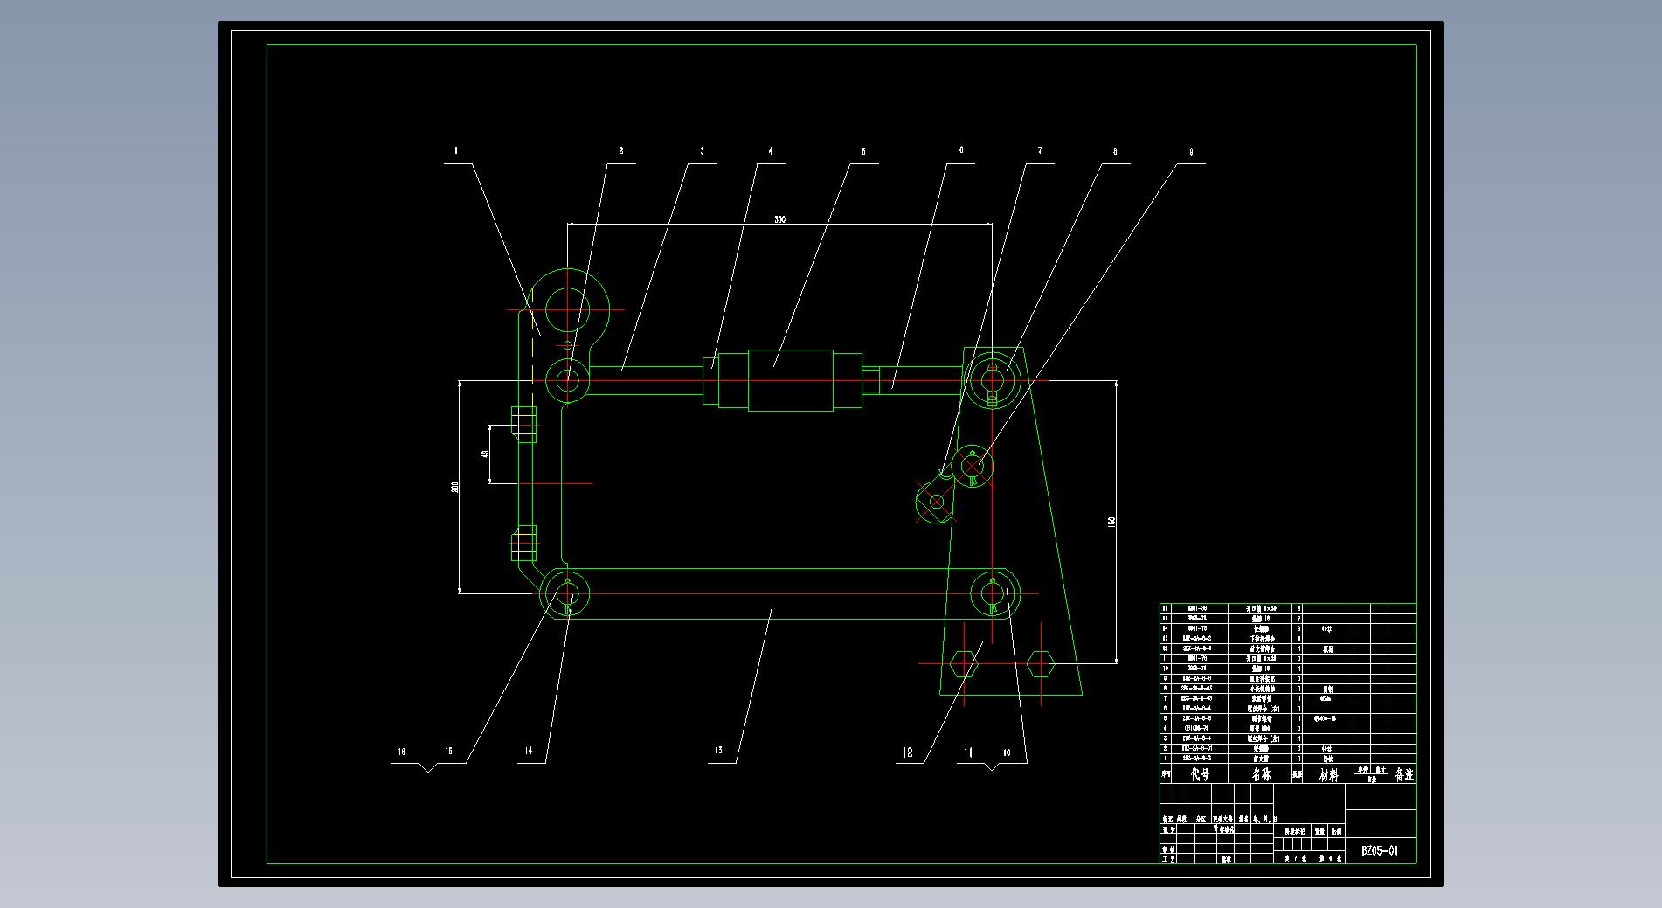Viewport: 1662px width, 908px height.
Task: Click the bottom-left pivot pin circle
Action: click(567, 593)
